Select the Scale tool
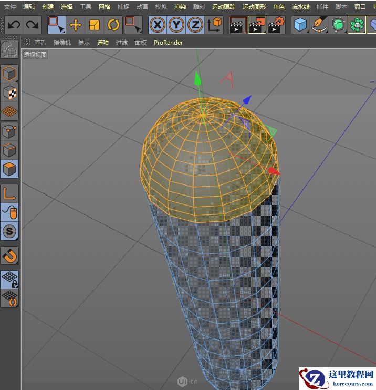376x390 pixels. 95,25
